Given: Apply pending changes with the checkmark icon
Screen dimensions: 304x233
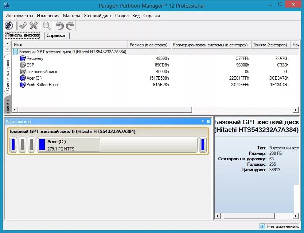Looking at the screenshot, I should (23, 26).
